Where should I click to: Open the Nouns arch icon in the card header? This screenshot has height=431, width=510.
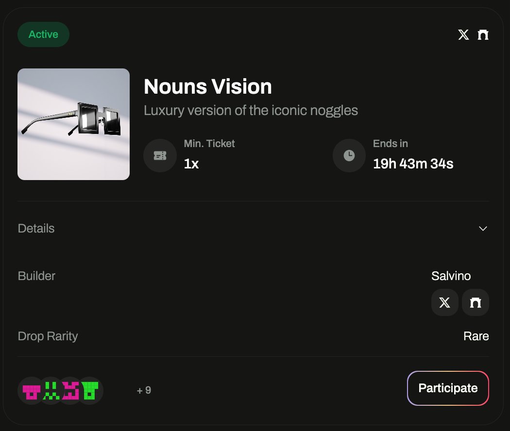pos(483,34)
